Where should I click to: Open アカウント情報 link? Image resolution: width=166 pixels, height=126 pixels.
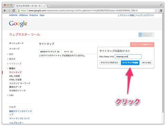pyautogui.click(x=127, y=15)
